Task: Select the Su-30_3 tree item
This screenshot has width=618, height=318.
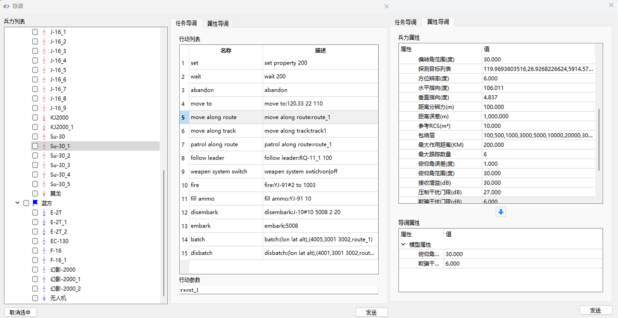Action: pos(60,165)
